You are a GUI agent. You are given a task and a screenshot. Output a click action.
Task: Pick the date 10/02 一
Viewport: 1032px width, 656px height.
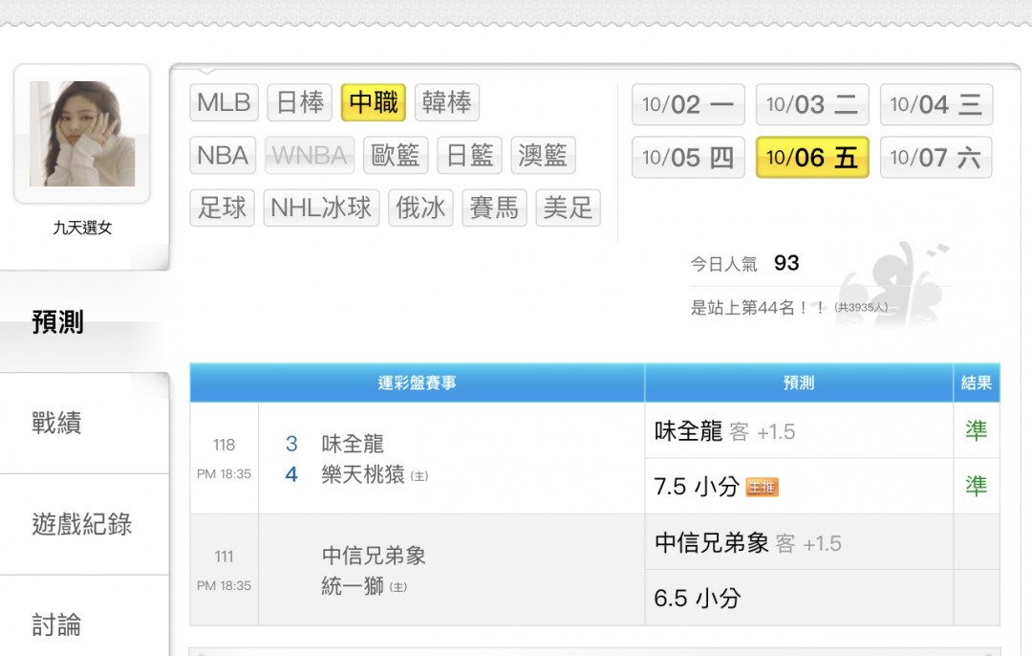(x=688, y=105)
